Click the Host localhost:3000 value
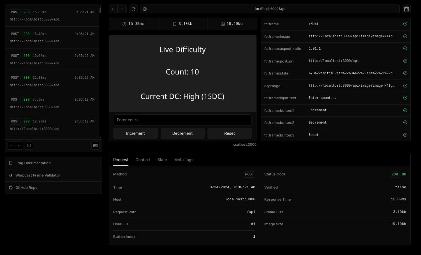 click(240, 199)
